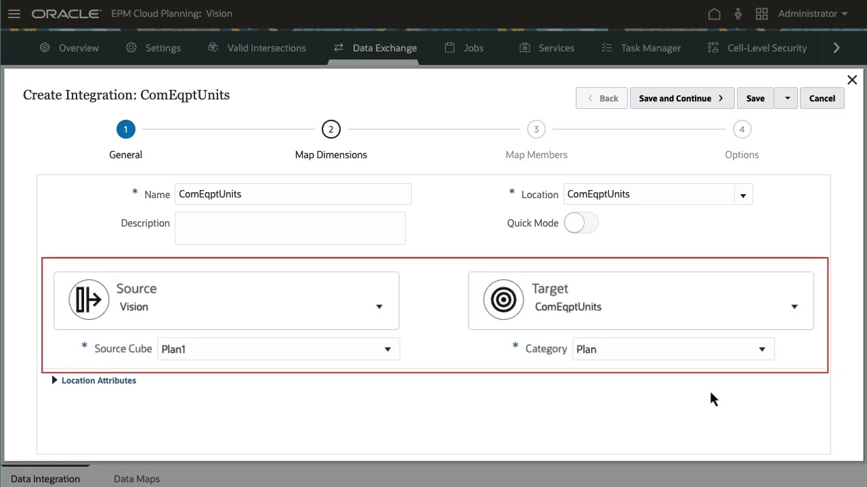Switch to the Data Integration tab
The height and width of the screenshot is (487, 867).
(45, 479)
